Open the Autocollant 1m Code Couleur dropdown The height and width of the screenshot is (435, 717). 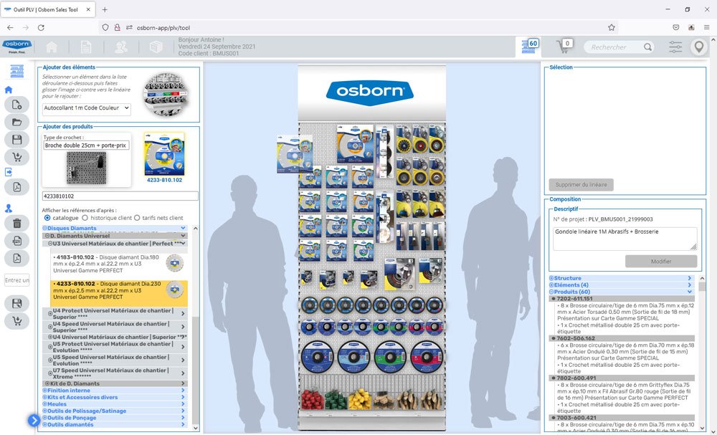tap(87, 108)
